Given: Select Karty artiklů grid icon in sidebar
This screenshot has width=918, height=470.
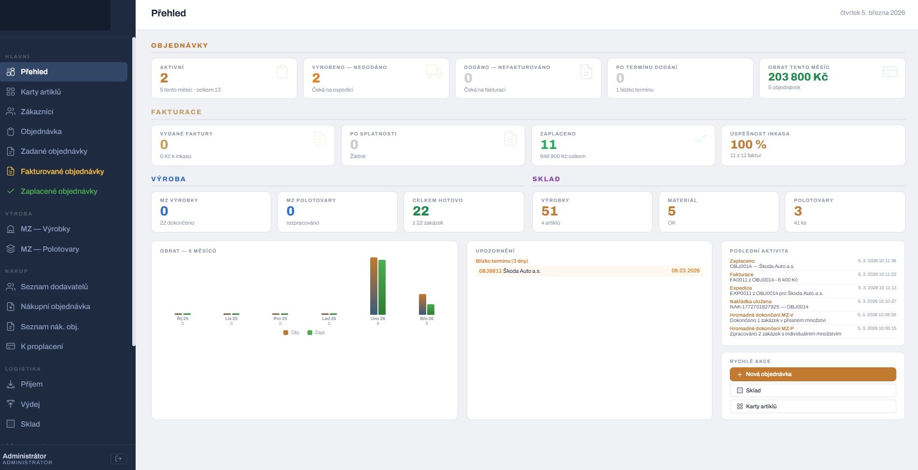Looking at the screenshot, I should [10, 92].
